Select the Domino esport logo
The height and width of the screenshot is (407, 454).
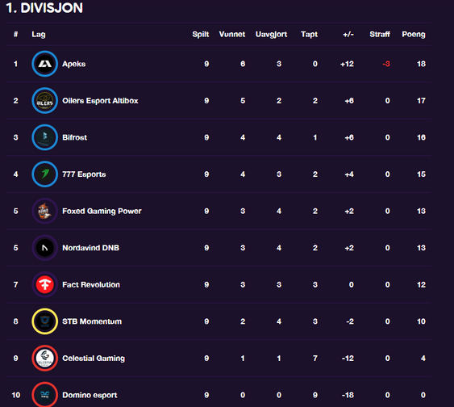tap(45, 395)
